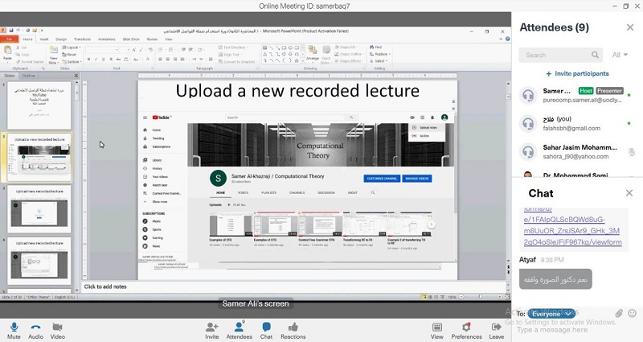This screenshot has width=643, height=342.
Task: Select attendee falahsbh@gmail.com row
Action: [575, 124]
